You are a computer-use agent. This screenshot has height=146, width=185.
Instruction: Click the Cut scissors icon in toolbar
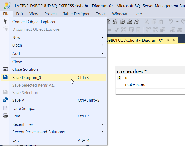tap(147, 22)
